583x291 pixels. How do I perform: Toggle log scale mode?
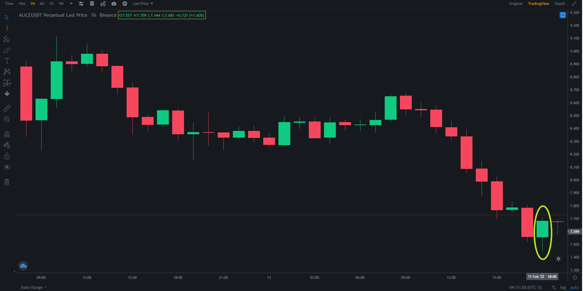pyautogui.click(x=563, y=287)
